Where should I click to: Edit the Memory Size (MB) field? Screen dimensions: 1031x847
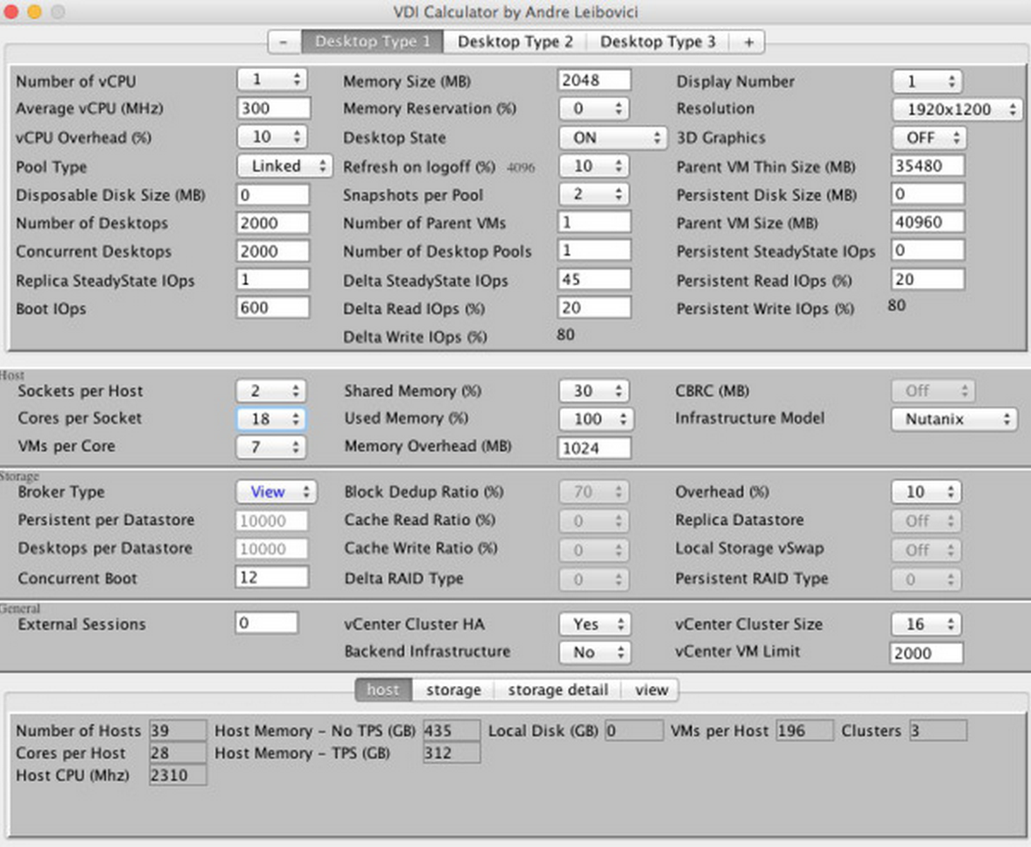pyautogui.click(x=594, y=80)
